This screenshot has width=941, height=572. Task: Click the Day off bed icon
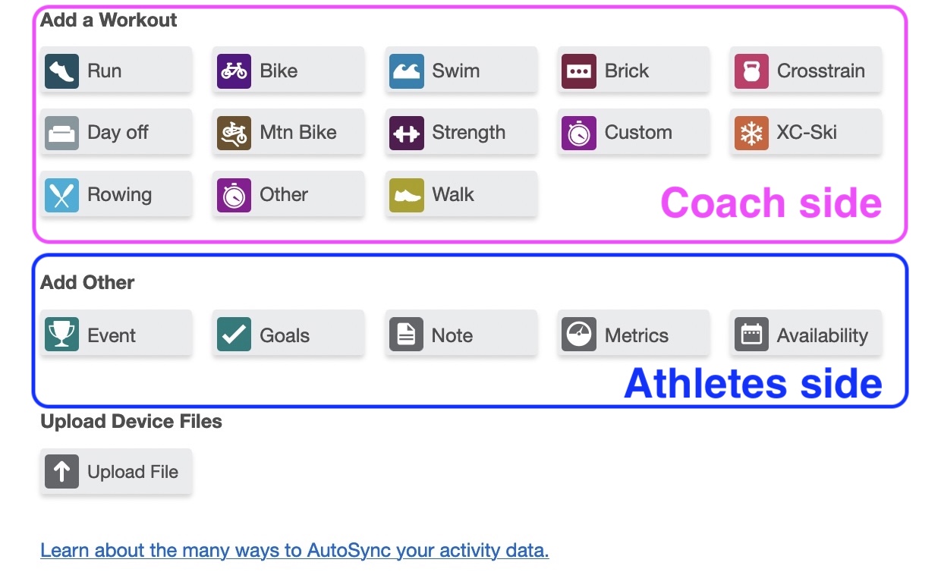coord(61,133)
